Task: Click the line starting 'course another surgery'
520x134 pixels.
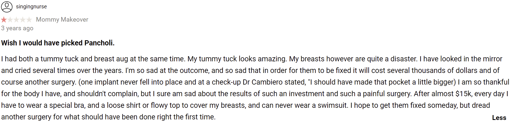Action: pos(255,82)
